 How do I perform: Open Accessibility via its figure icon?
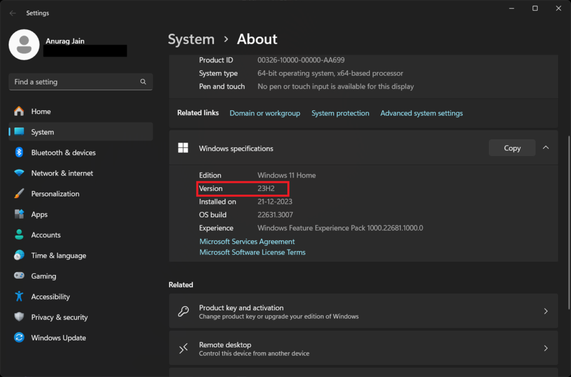(x=19, y=296)
